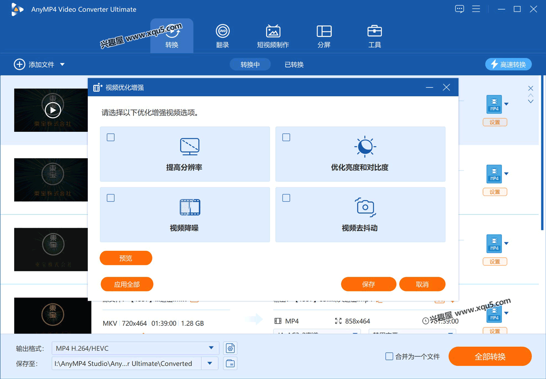
Task: Select the second video thumbnail
Action: click(x=51, y=180)
